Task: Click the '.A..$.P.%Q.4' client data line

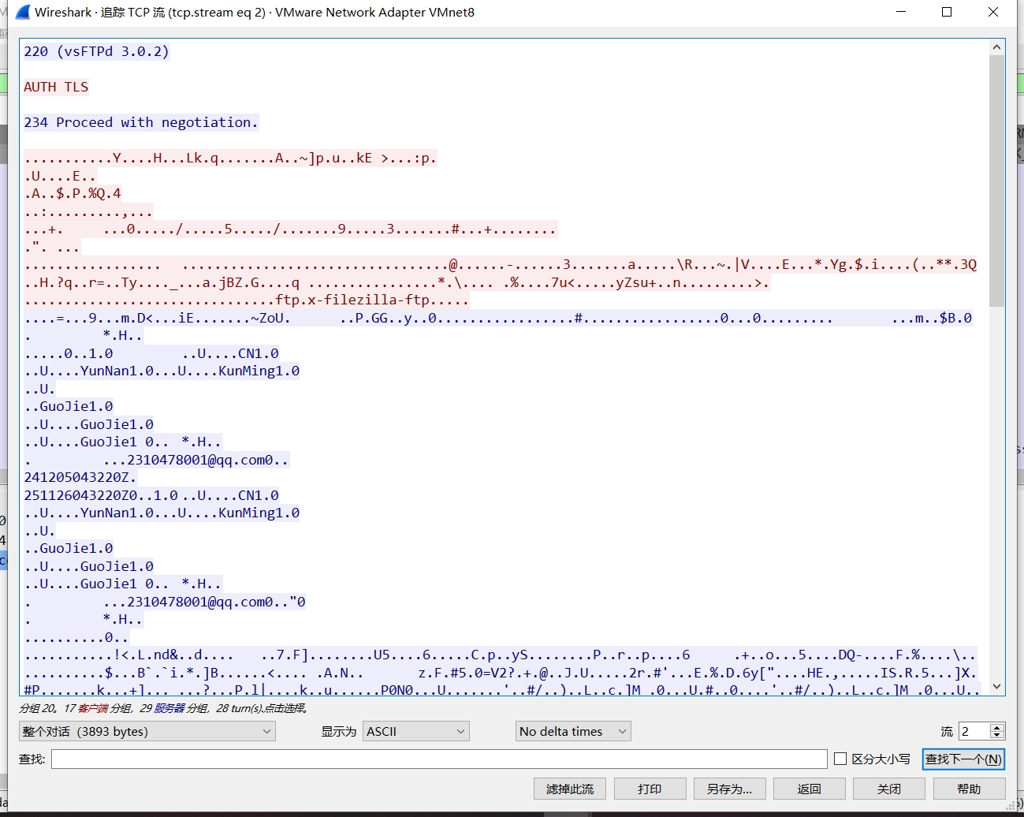Action: [73, 193]
